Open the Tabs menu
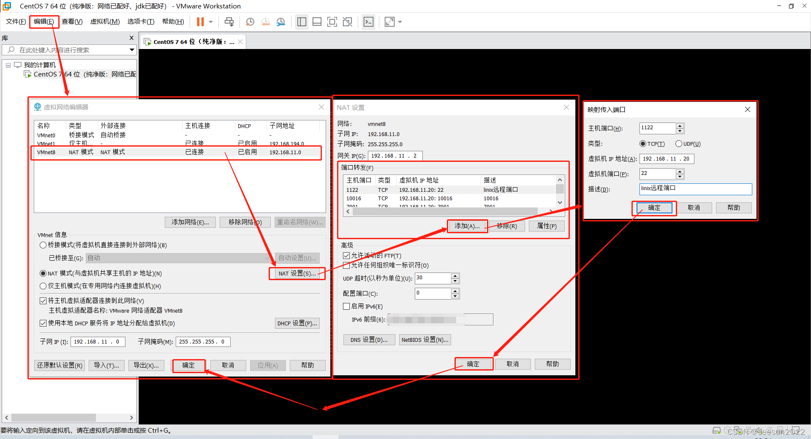 [141, 22]
